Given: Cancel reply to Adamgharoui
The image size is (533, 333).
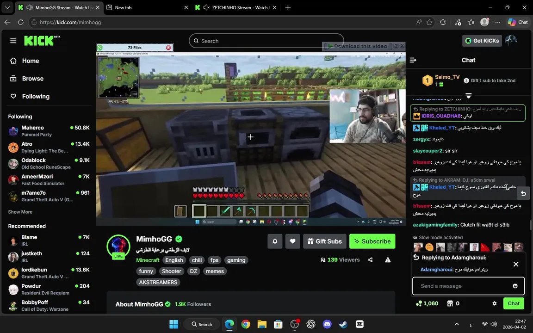Looking at the screenshot, I should (x=516, y=264).
